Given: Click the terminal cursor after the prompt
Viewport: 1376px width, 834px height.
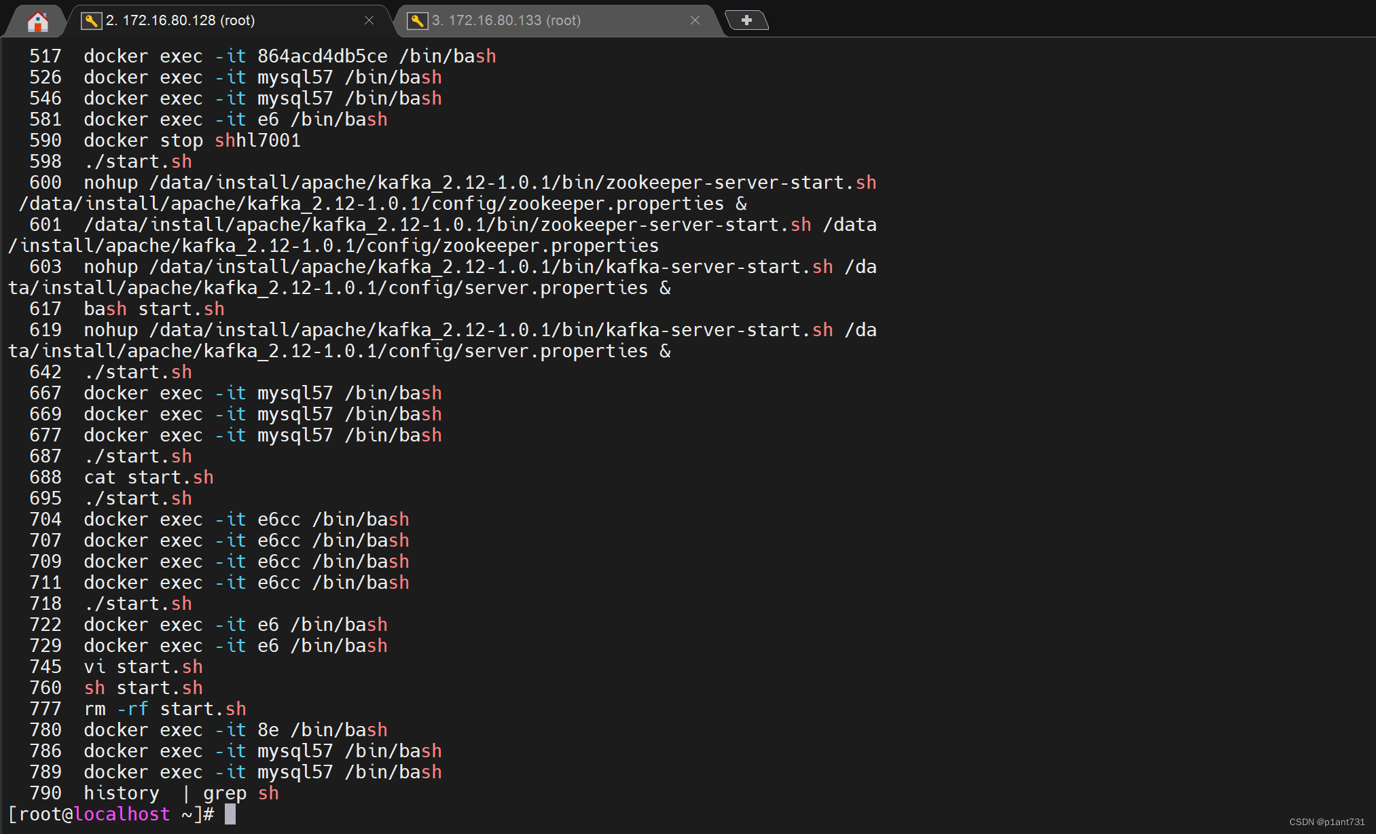Looking at the screenshot, I should click(230, 814).
